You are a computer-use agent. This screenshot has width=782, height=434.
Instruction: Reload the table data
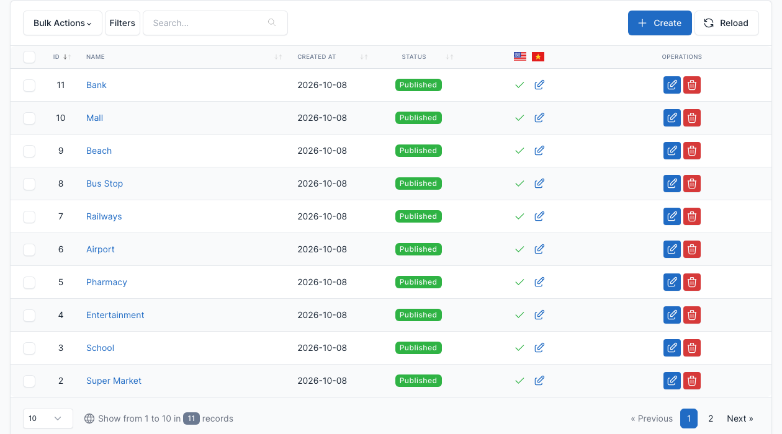(x=727, y=23)
